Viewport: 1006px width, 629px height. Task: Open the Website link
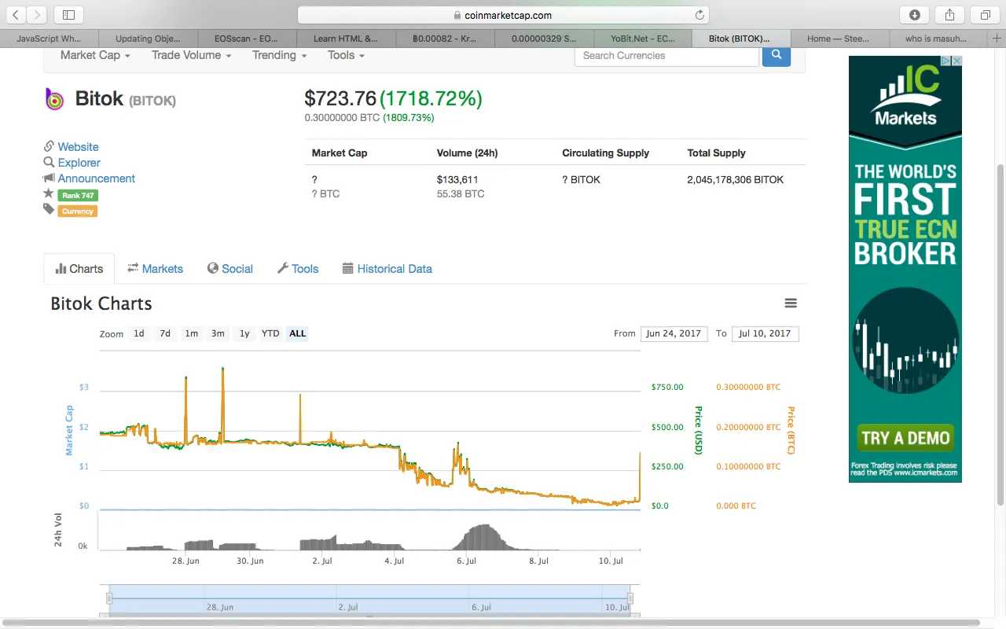(78, 147)
